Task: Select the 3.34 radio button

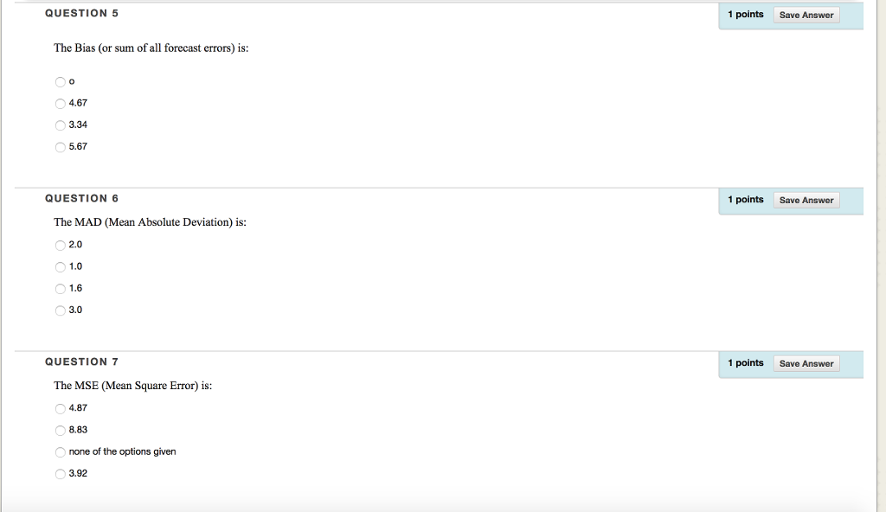Action: pos(60,125)
